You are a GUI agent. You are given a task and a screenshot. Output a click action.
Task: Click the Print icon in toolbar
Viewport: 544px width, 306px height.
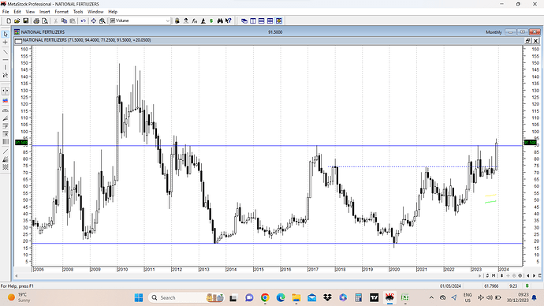(36, 21)
